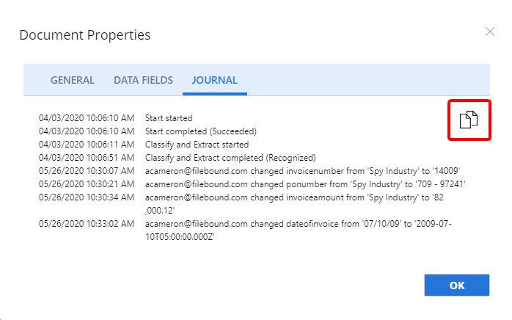Click the 04/03/2020 10:06:11 AM timestamp
The image size is (512, 320).
coord(86,144)
